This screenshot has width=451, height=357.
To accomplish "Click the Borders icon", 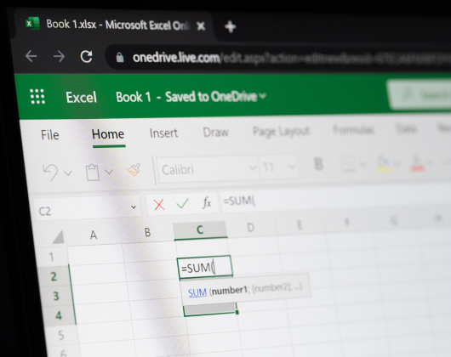I will tap(347, 165).
